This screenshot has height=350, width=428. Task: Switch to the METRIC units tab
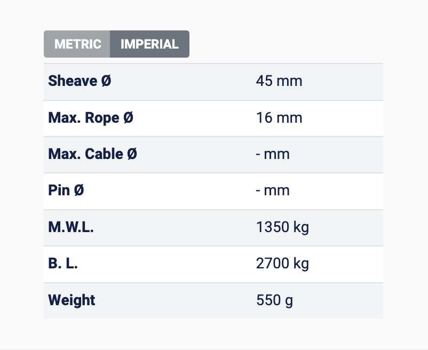(77, 44)
